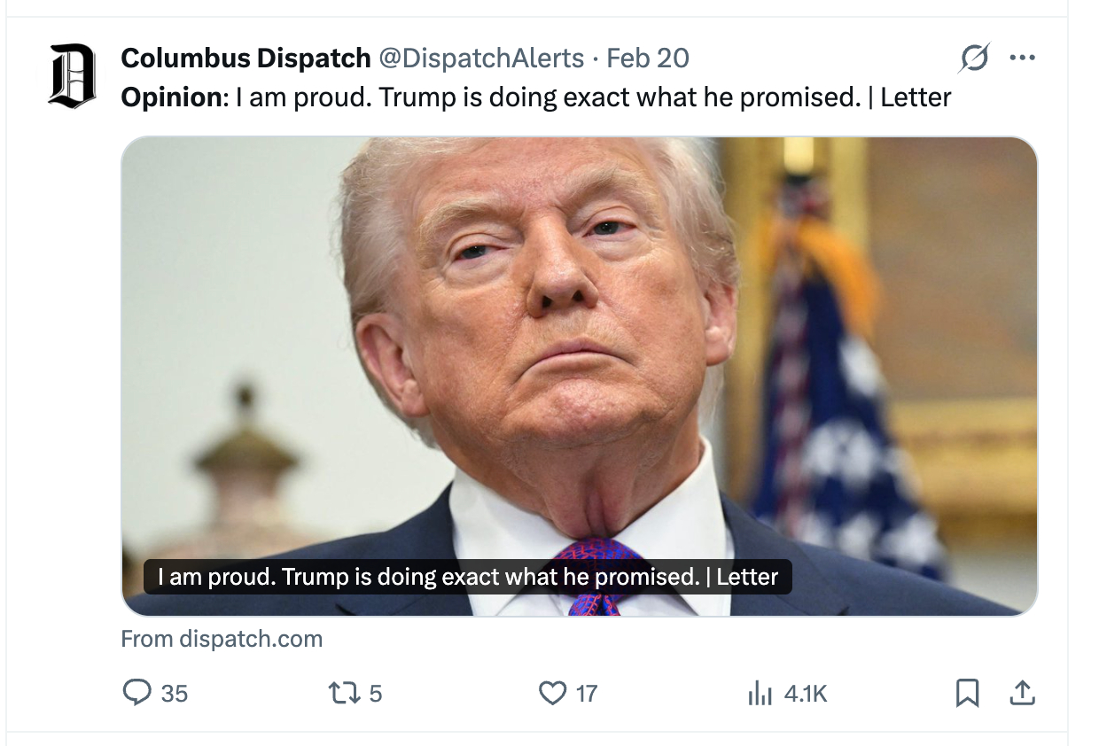Open the Feb 20 timestamp link
Screen dimensions: 1099x746
(x=648, y=58)
